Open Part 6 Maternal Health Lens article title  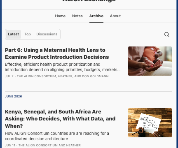pos(57,53)
